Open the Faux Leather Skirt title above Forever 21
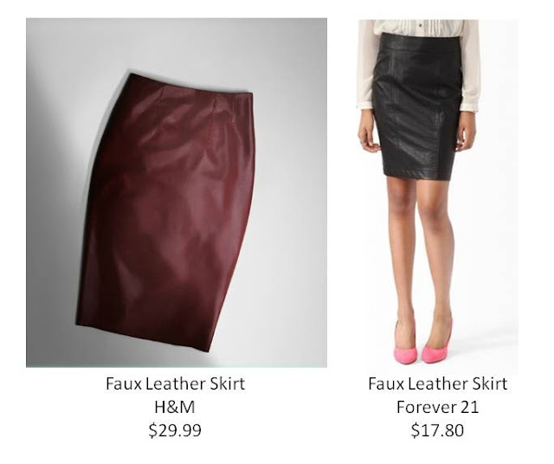 click(x=438, y=383)
